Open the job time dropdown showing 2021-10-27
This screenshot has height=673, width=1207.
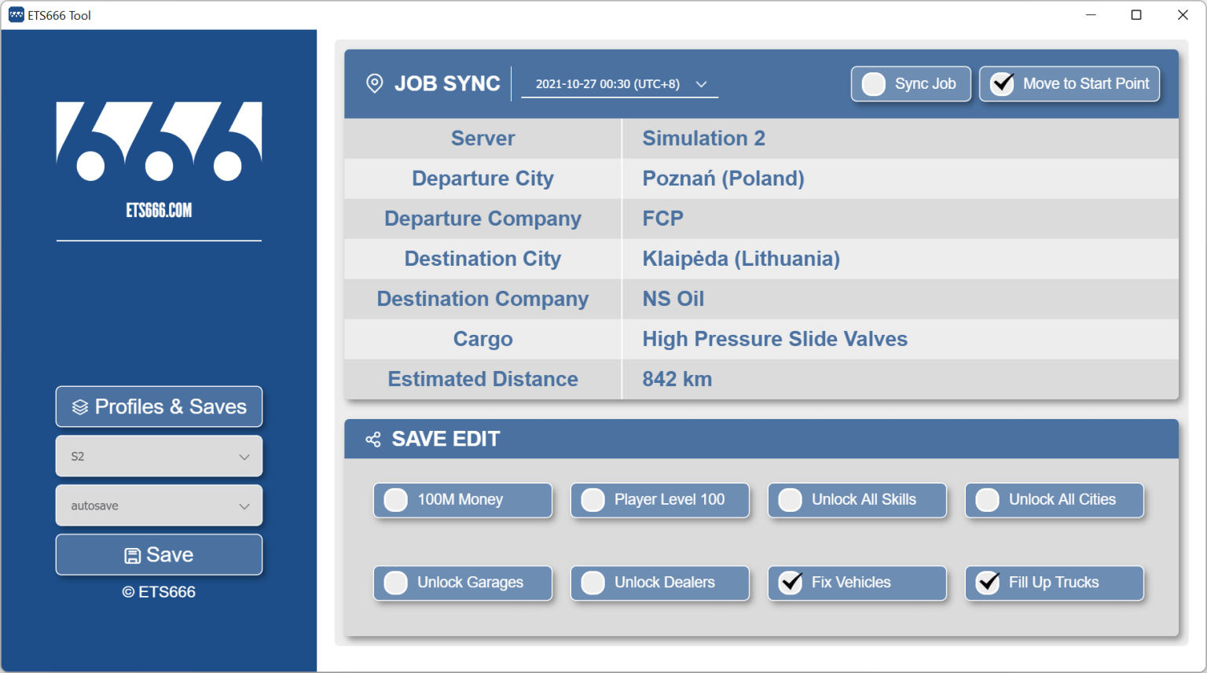click(619, 83)
